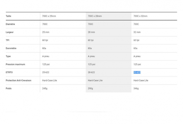The height and width of the screenshot is (124, 183).
Task: Select the Diamètre row label
Action: click(10, 24)
